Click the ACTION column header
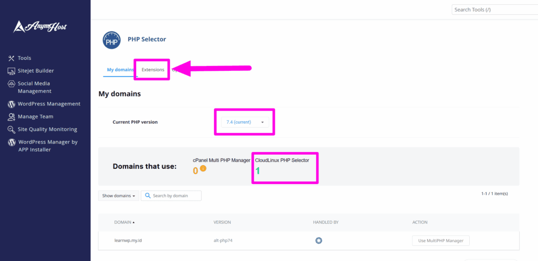The image size is (538, 261). pyautogui.click(x=420, y=222)
